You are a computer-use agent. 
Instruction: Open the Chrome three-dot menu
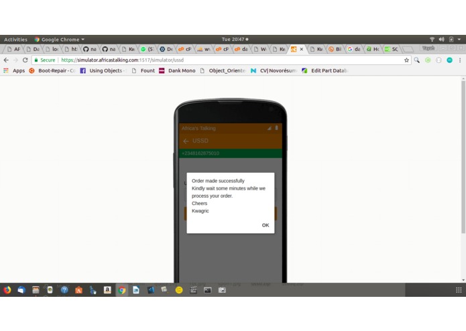(x=460, y=60)
